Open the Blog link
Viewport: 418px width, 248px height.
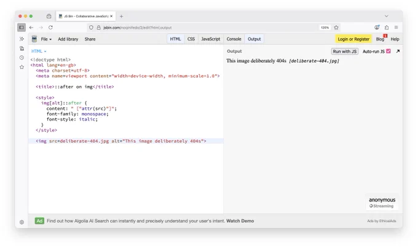[x=380, y=39]
